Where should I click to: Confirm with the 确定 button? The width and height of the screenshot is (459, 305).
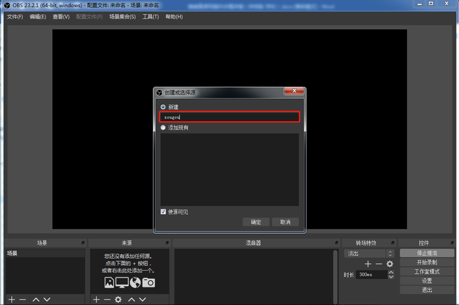(x=256, y=222)
